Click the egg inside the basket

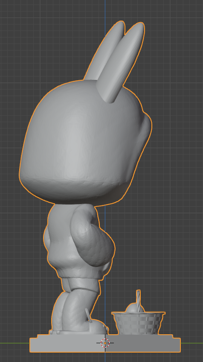pos(132,308)
